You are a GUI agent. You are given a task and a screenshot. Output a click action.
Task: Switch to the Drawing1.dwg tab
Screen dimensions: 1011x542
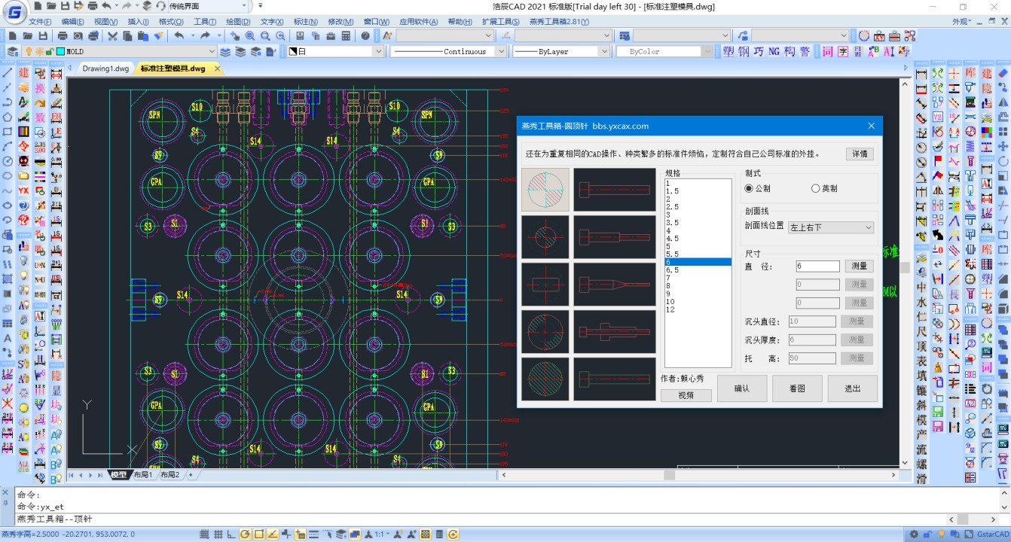click(105, 69)
